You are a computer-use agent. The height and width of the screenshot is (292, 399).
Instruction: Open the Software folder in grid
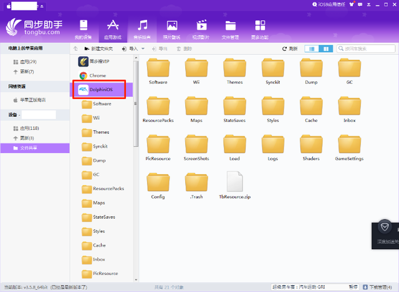pos(158,71)
